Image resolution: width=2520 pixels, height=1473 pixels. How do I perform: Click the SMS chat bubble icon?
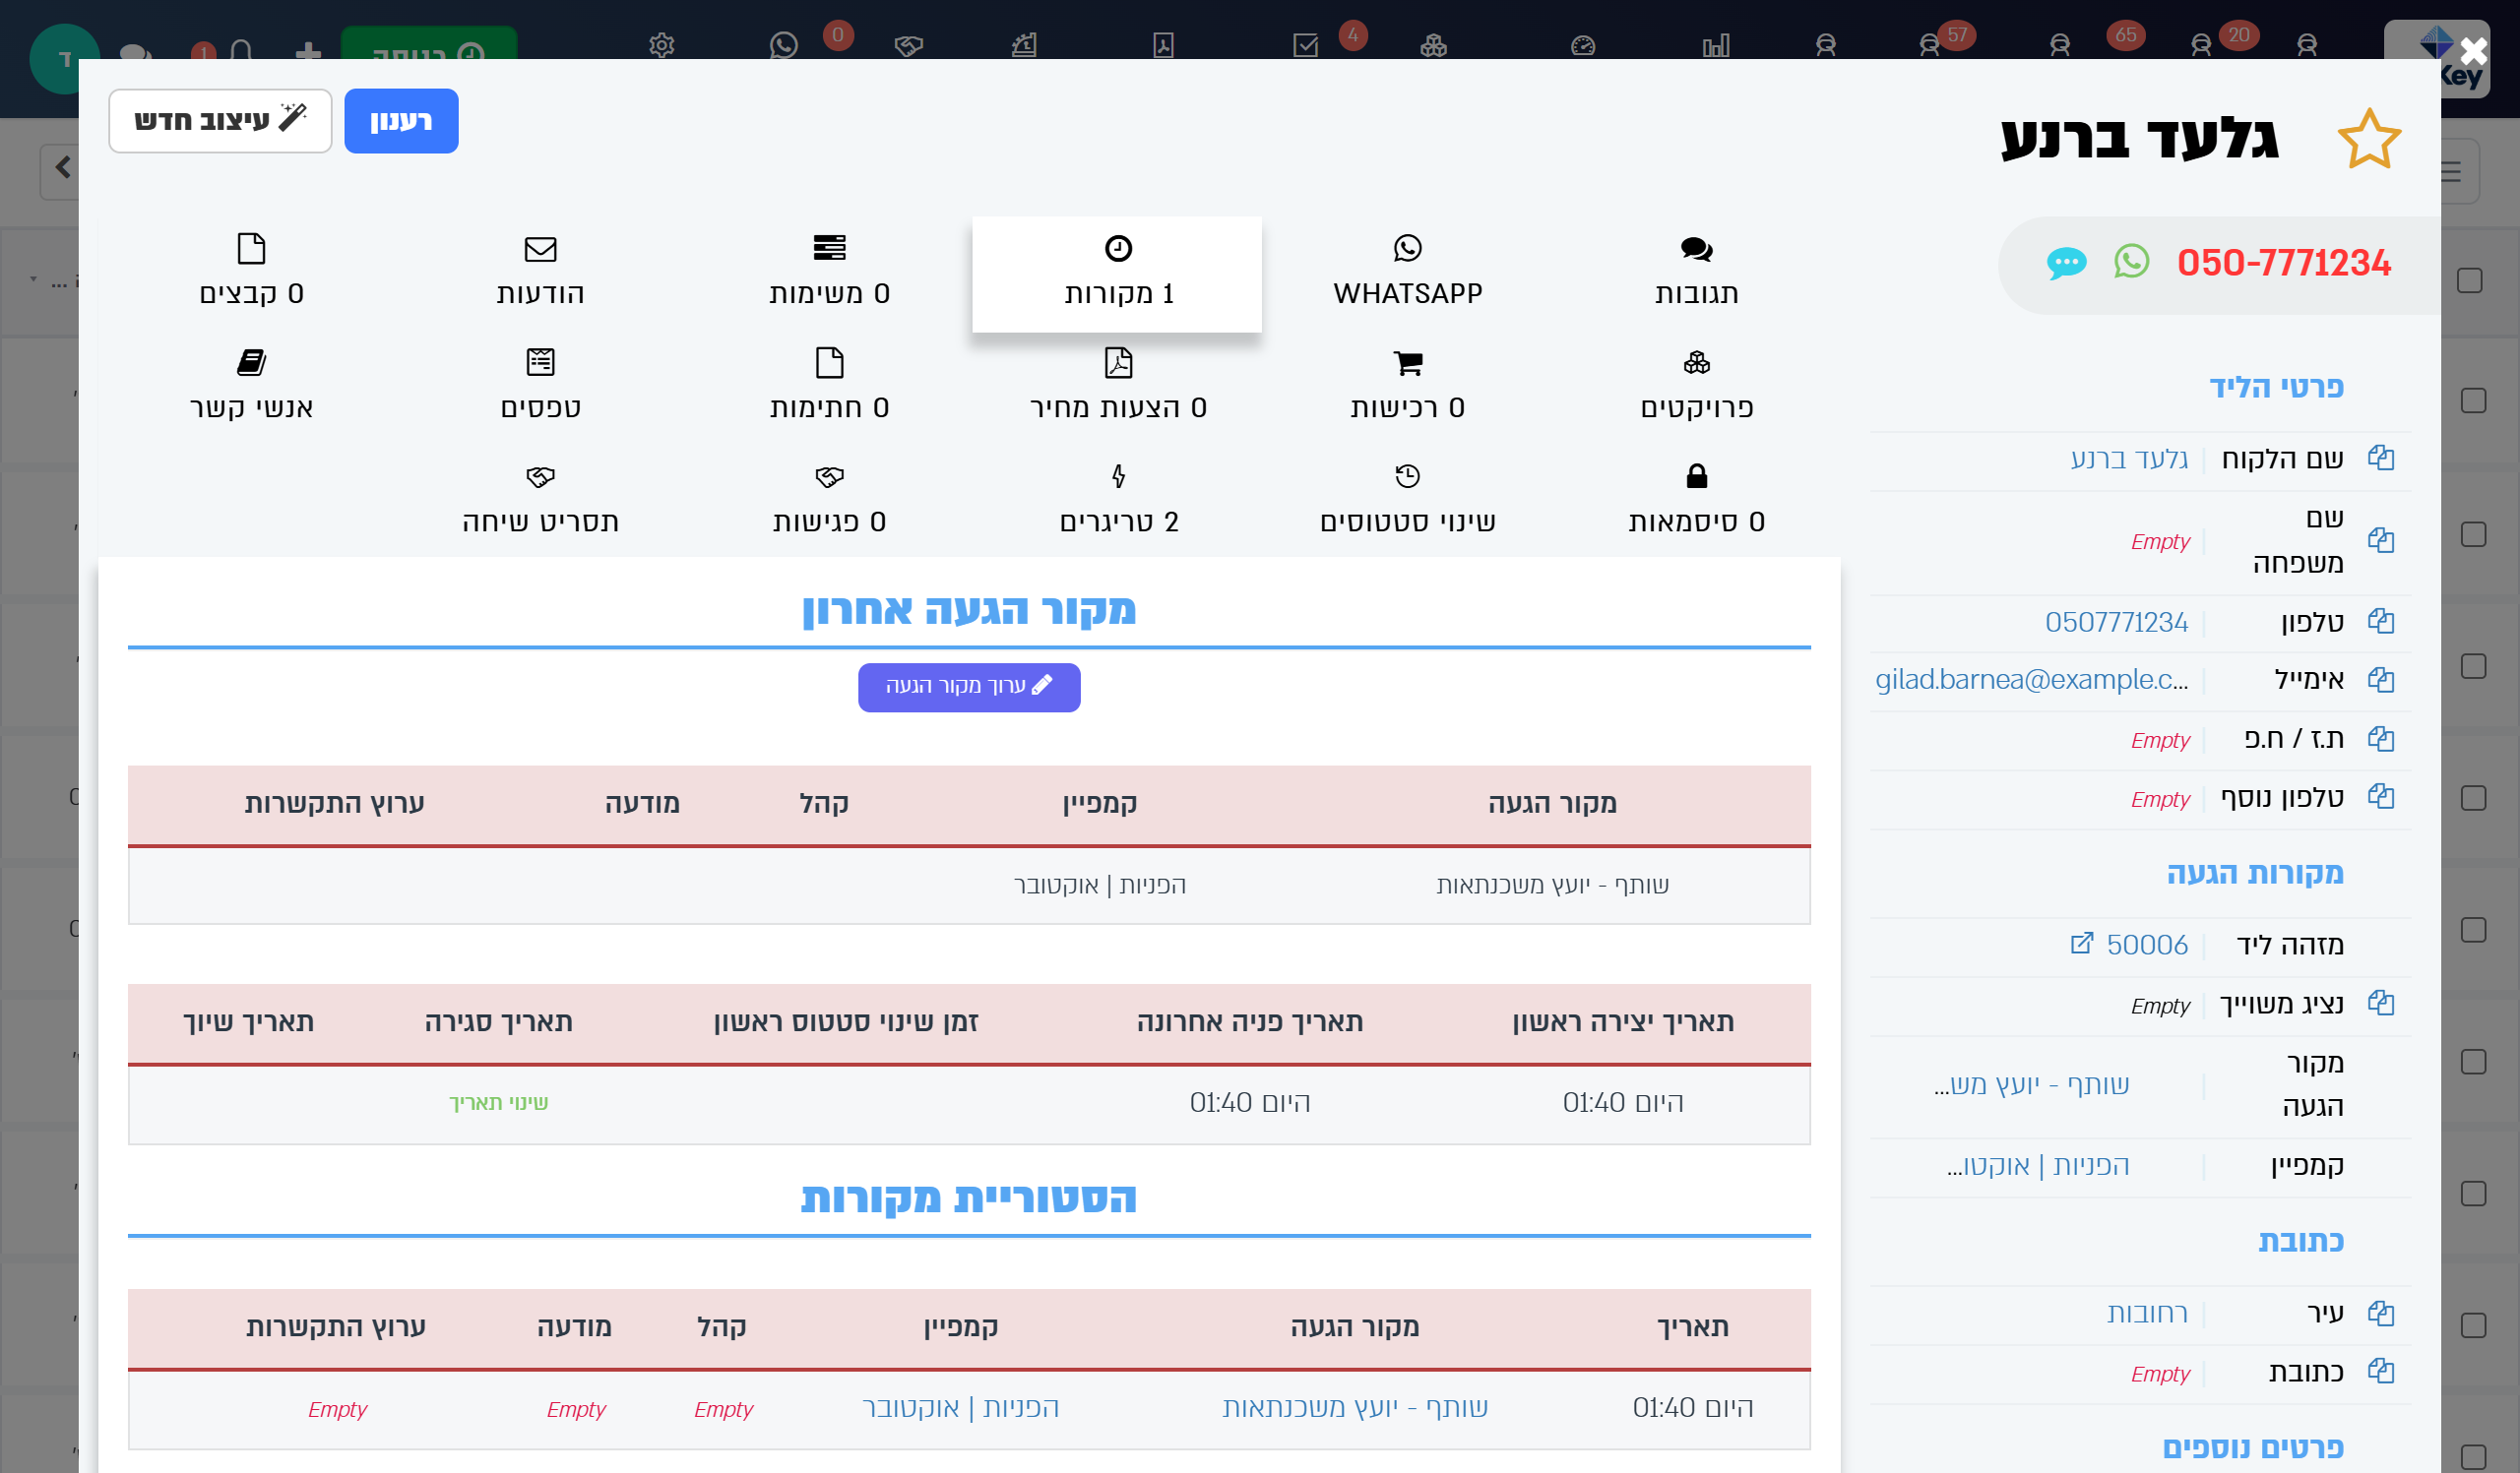2066,263
